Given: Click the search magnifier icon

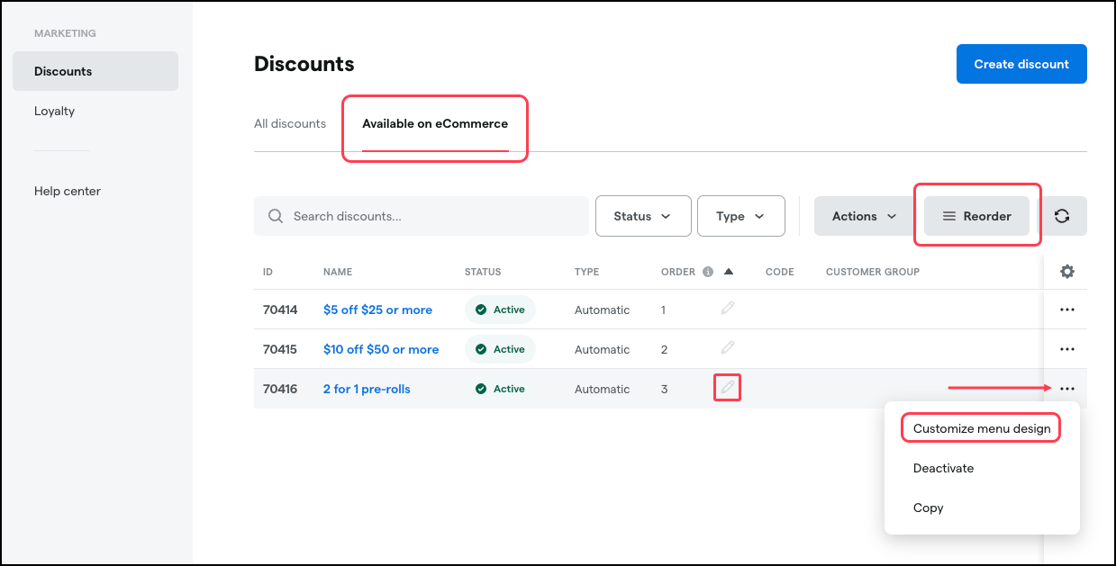Looking at the screenshot, I should [276, 216].
